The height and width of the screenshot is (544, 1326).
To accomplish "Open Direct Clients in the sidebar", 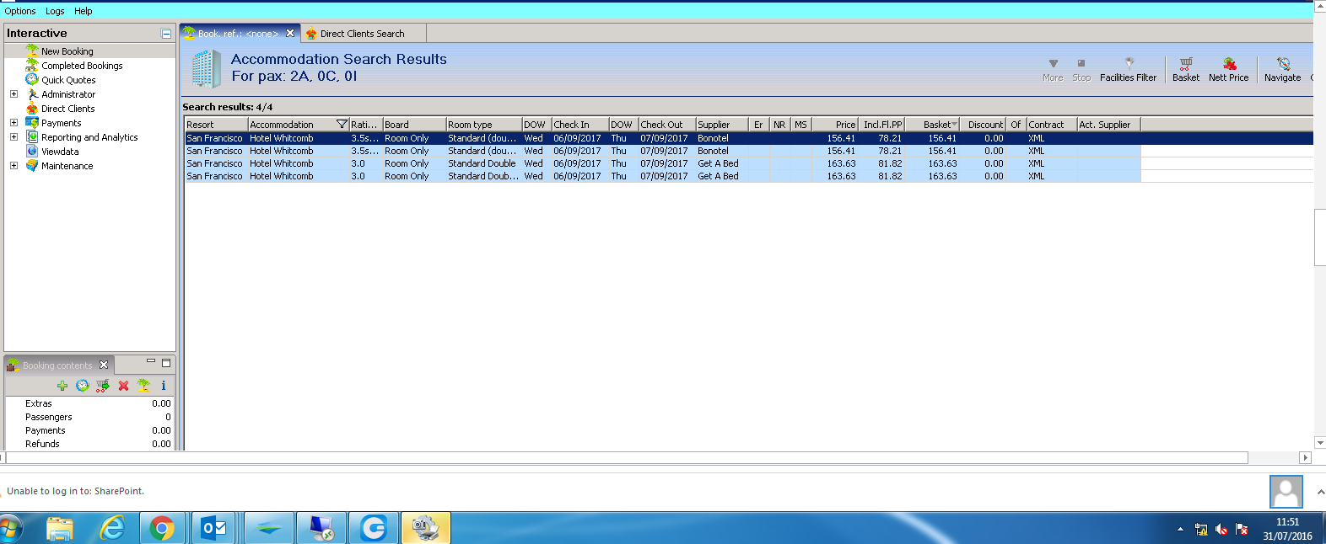I will 68,109.
